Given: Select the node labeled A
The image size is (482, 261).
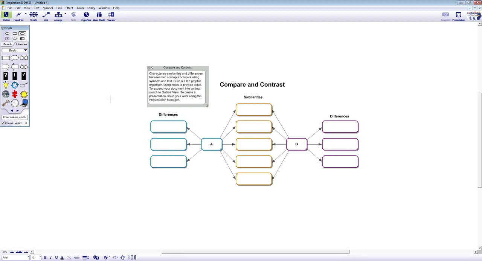Looking at the screenshot, I should 212,144.
